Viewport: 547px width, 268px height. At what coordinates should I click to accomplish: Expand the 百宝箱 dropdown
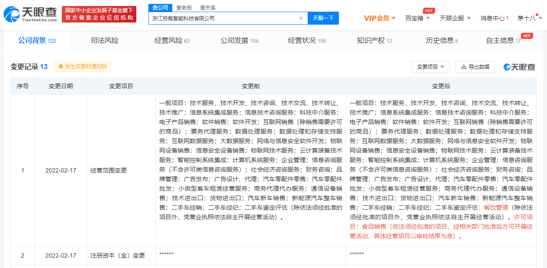click(417, 18)
